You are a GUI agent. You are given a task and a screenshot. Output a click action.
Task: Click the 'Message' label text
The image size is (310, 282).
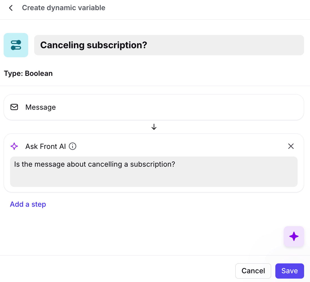41,107
